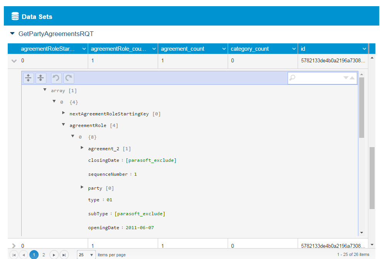The height and width of the screenshot is (259, 380).
Task: Collapse the GetPartyAgreementsRQT section
Action: (12, 33)
